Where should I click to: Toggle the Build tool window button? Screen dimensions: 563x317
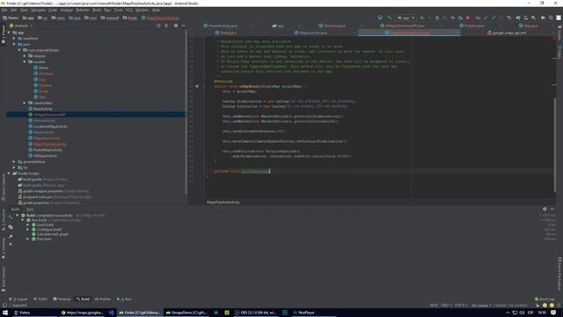click(83, 299)
